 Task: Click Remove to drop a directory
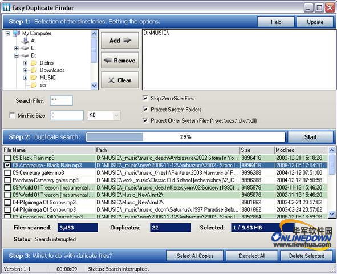point(120,60)
